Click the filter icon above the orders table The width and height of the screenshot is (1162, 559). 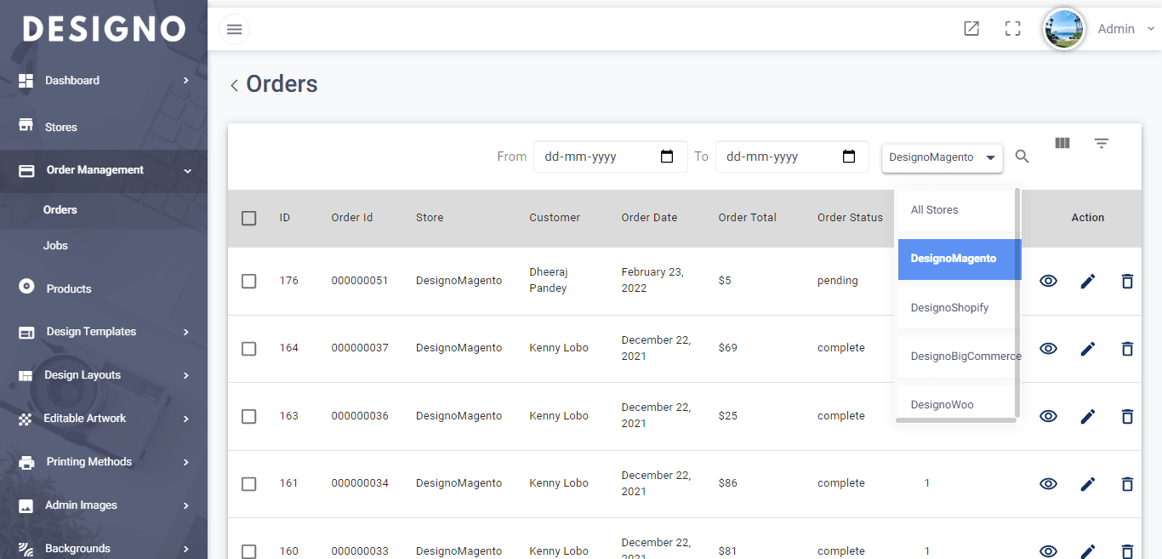(x=1102, y=143)
